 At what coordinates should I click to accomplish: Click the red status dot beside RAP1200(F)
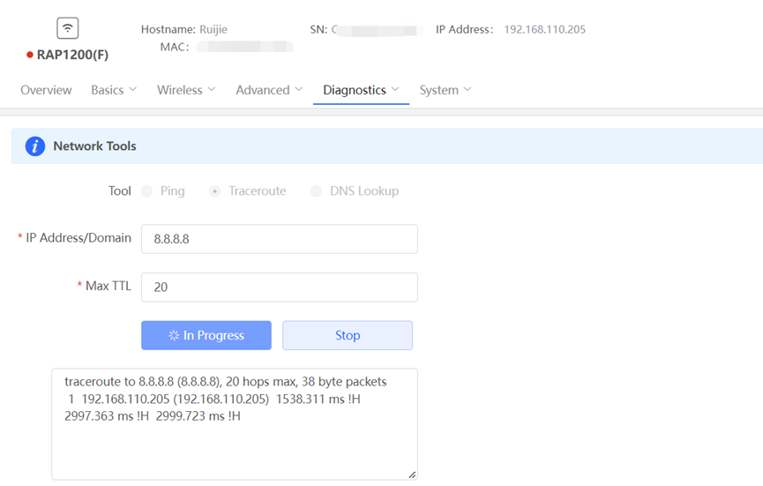pyautogui.click(x=30, y=56)
